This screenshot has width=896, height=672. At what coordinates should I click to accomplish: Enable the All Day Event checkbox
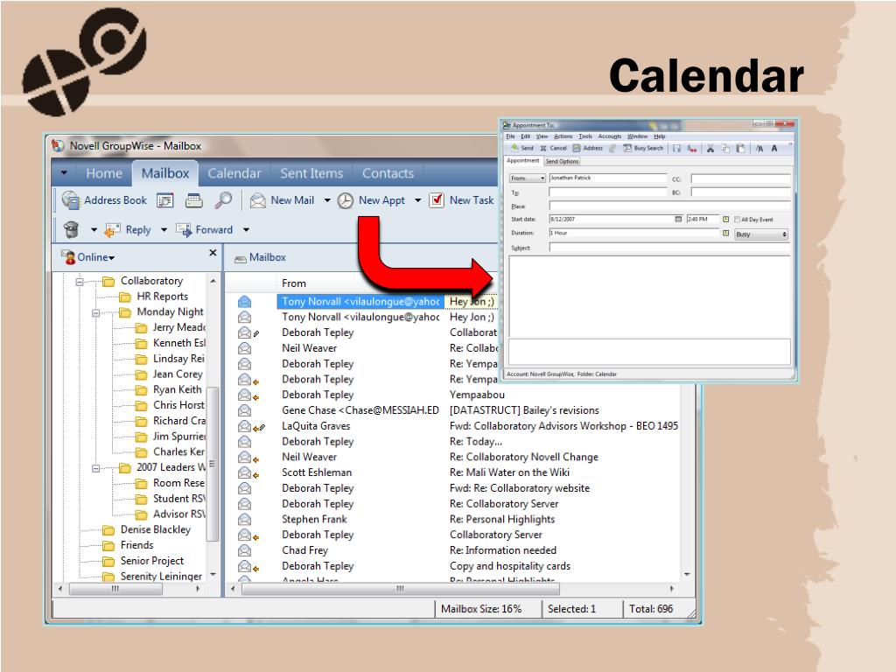point(737,220)
